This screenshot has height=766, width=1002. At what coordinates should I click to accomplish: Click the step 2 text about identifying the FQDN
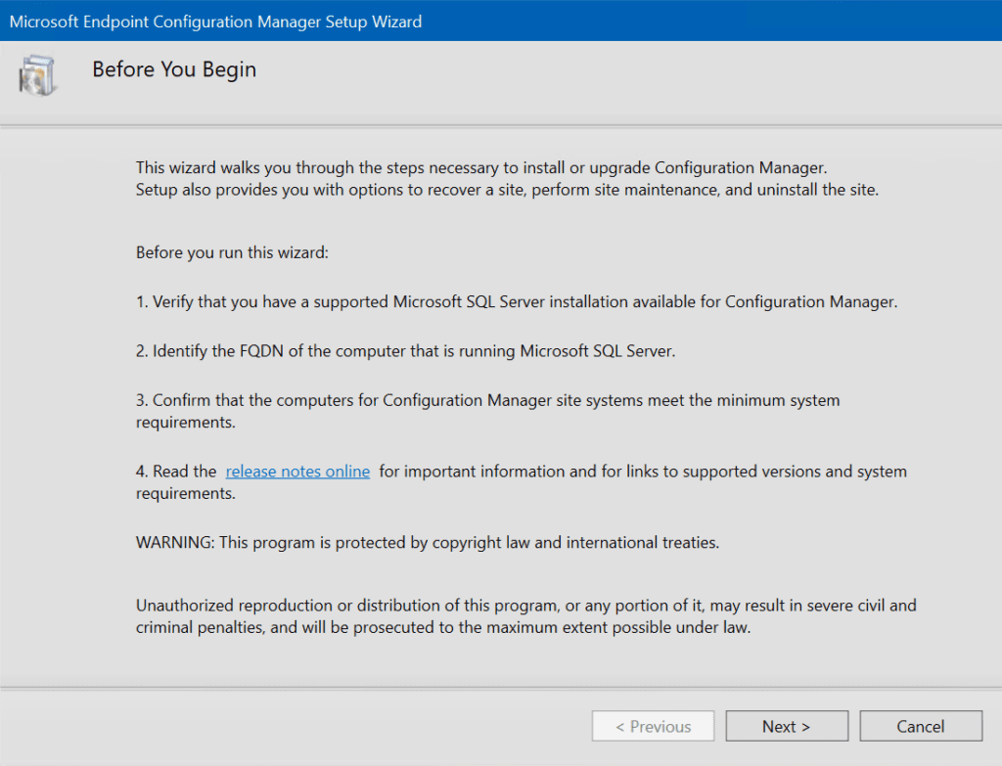[405, 351]
